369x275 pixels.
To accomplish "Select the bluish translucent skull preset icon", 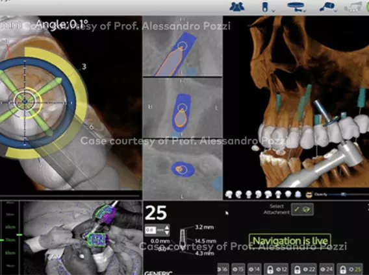I will tap(298, 195).
